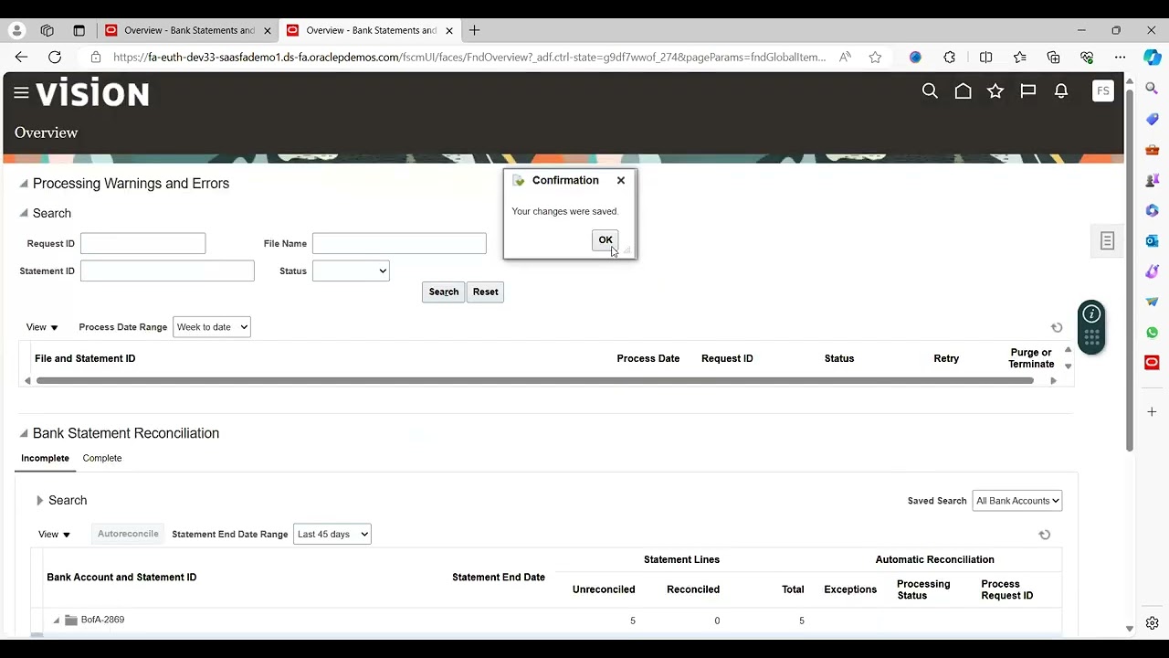1169x658 pixels.
Task: Refresh the Bank Statement Reconciliation table
Action: tap(1045, 535)
